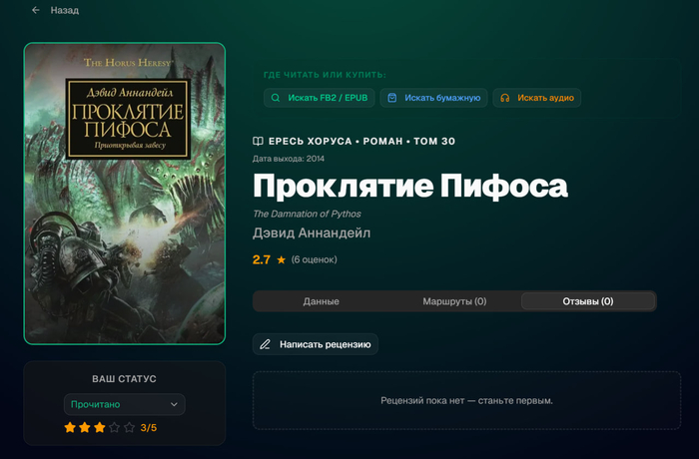Click the book title Проклятие Пифоса heading
The width and height of the screenshot is (699, 459).
(x=410, y=186)
